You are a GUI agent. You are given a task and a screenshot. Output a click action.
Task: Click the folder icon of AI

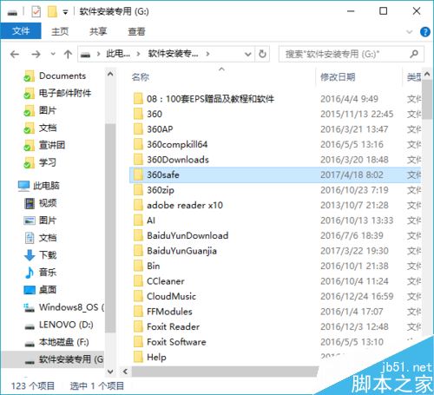coord(138,221)
